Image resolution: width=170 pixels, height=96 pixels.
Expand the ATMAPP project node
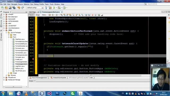4,14
